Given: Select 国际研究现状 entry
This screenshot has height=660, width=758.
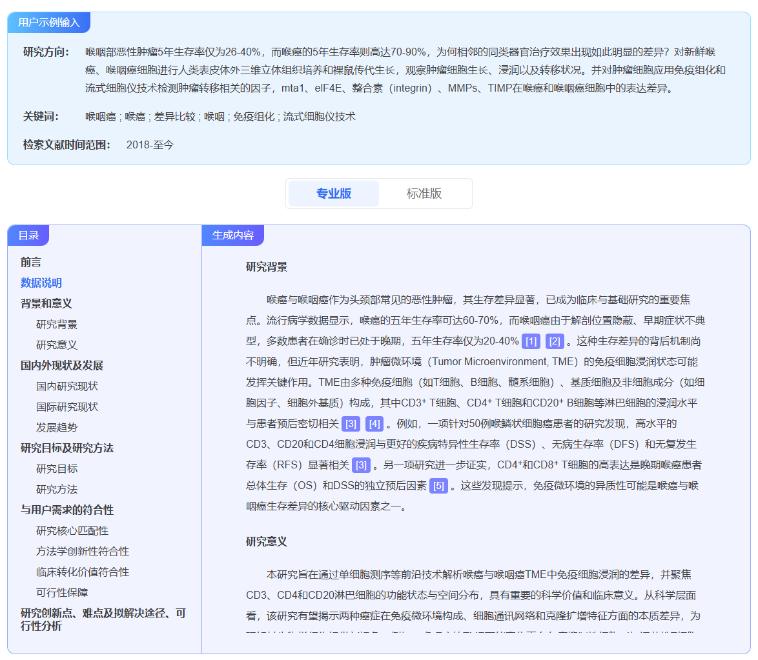Looking at the screenshot, I should click(67, 407).
